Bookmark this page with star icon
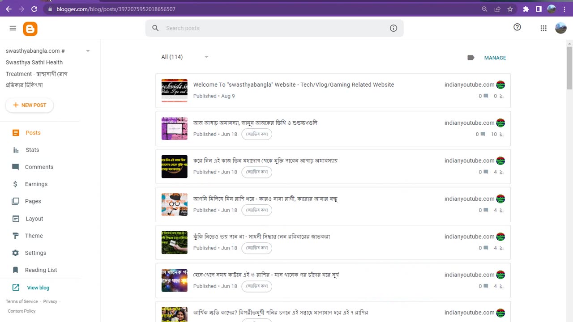 (510, 9)
